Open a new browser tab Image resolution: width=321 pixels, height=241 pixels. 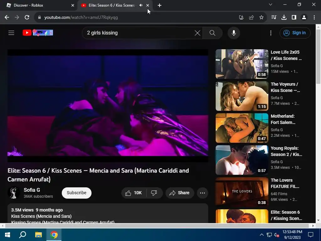click(160, 5)
